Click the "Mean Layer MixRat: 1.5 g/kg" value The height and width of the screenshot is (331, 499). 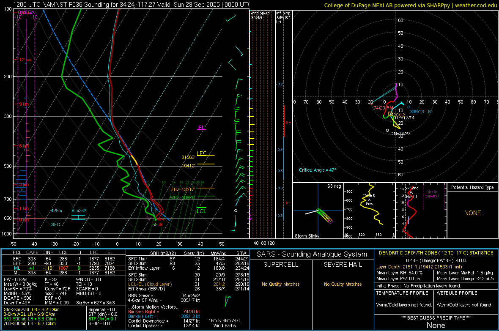(465, 273)
